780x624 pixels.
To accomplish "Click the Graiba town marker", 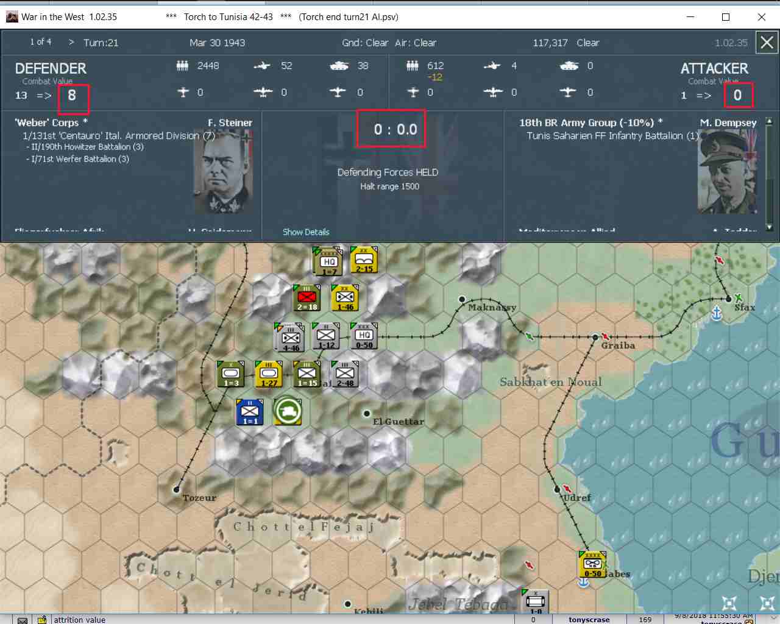I will 595,337.
